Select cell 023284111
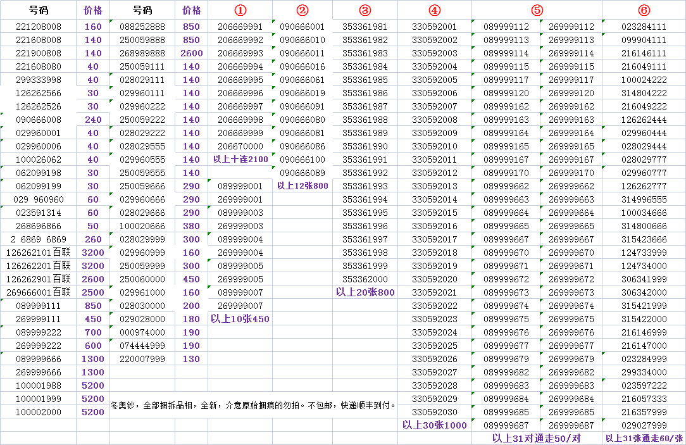 click(644, 27)
